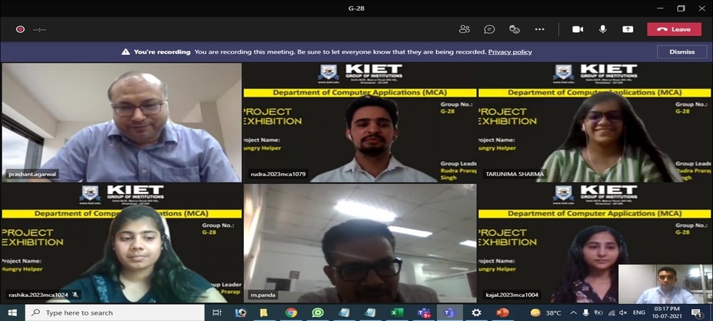Mute or unmute the microphone
The height and width of the screenshot is (321, 713).
(x=602, y=29)
